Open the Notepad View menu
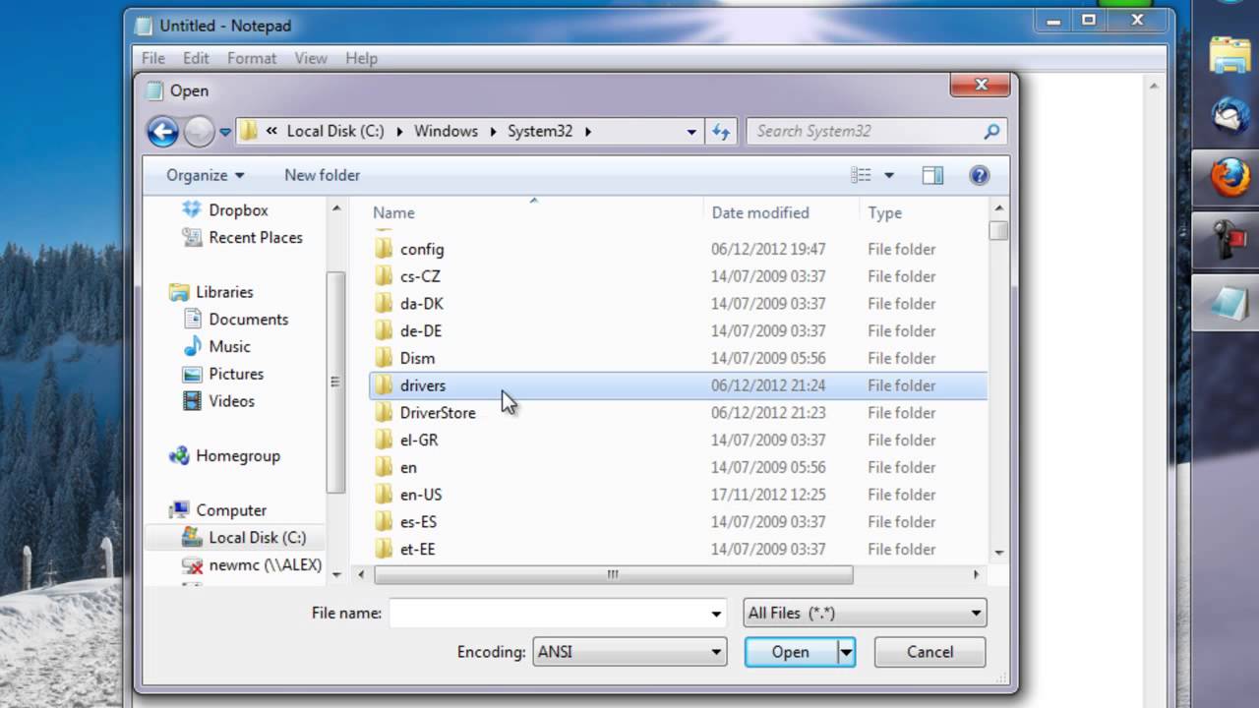Image resolution: width=1259 pixels, height=708 pixels. pyautogui.click(x=311, y=58)
